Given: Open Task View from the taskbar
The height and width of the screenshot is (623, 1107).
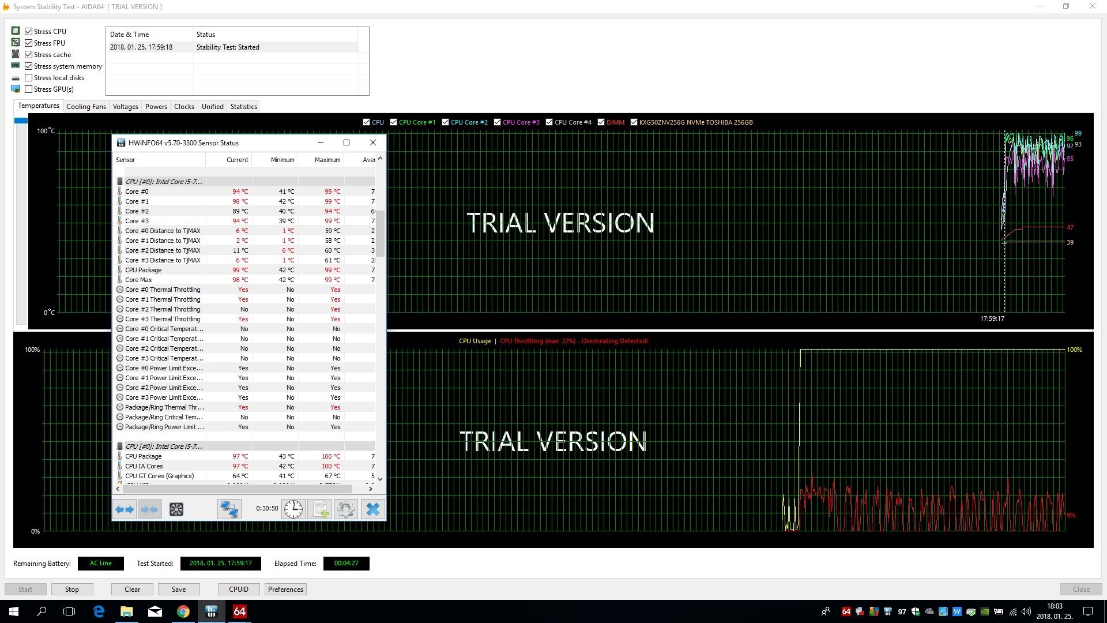Looking at the screenshot, I should click(x=69, y=611).
